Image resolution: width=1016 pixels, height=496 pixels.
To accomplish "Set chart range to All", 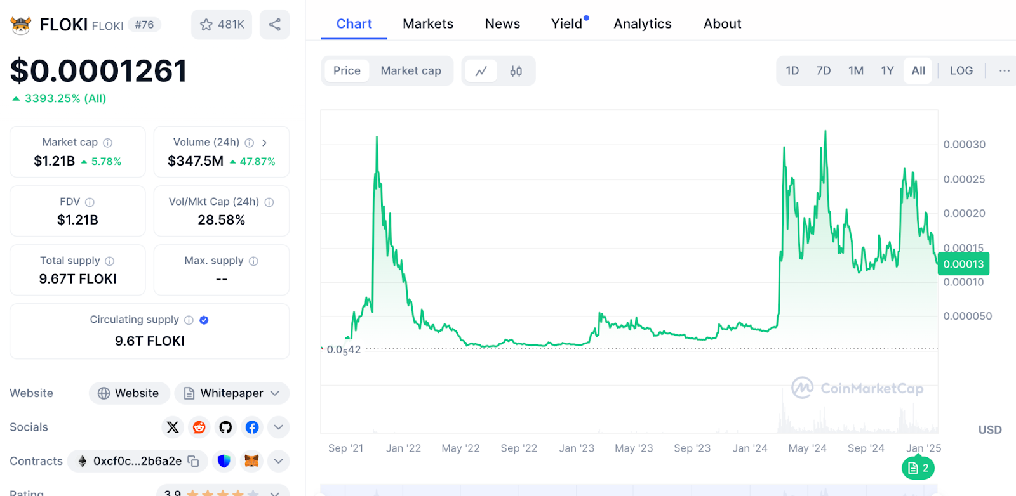I will (x=918, y=70).
